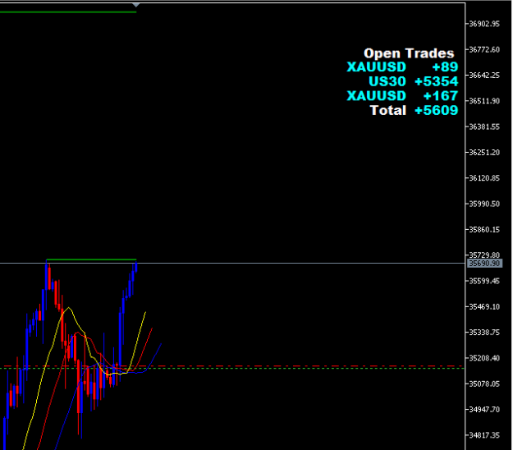
Task: Click the chart shift triangle marker at top
Action: [136, 5]
